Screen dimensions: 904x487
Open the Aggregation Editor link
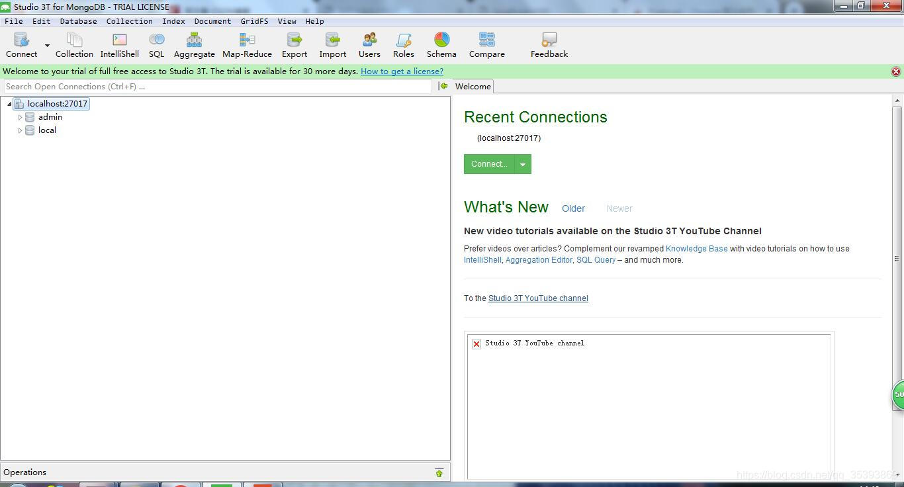pos(539,260)
